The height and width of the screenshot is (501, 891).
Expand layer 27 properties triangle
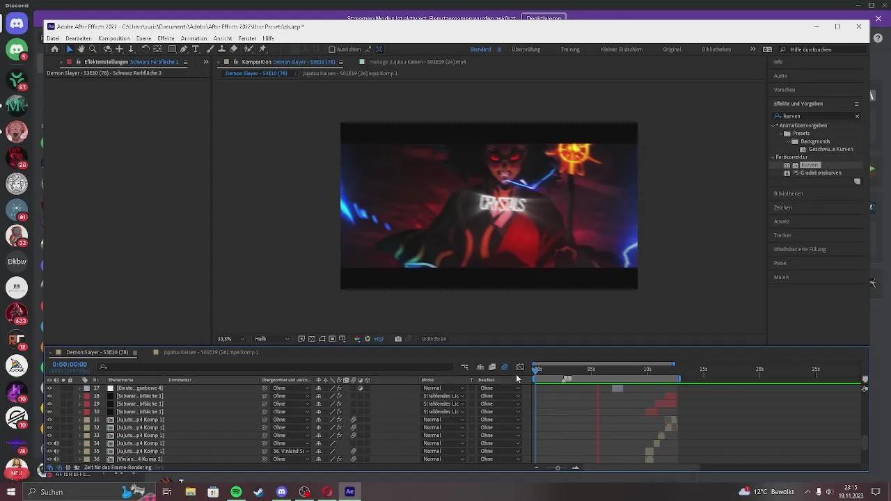pos(79,388)
